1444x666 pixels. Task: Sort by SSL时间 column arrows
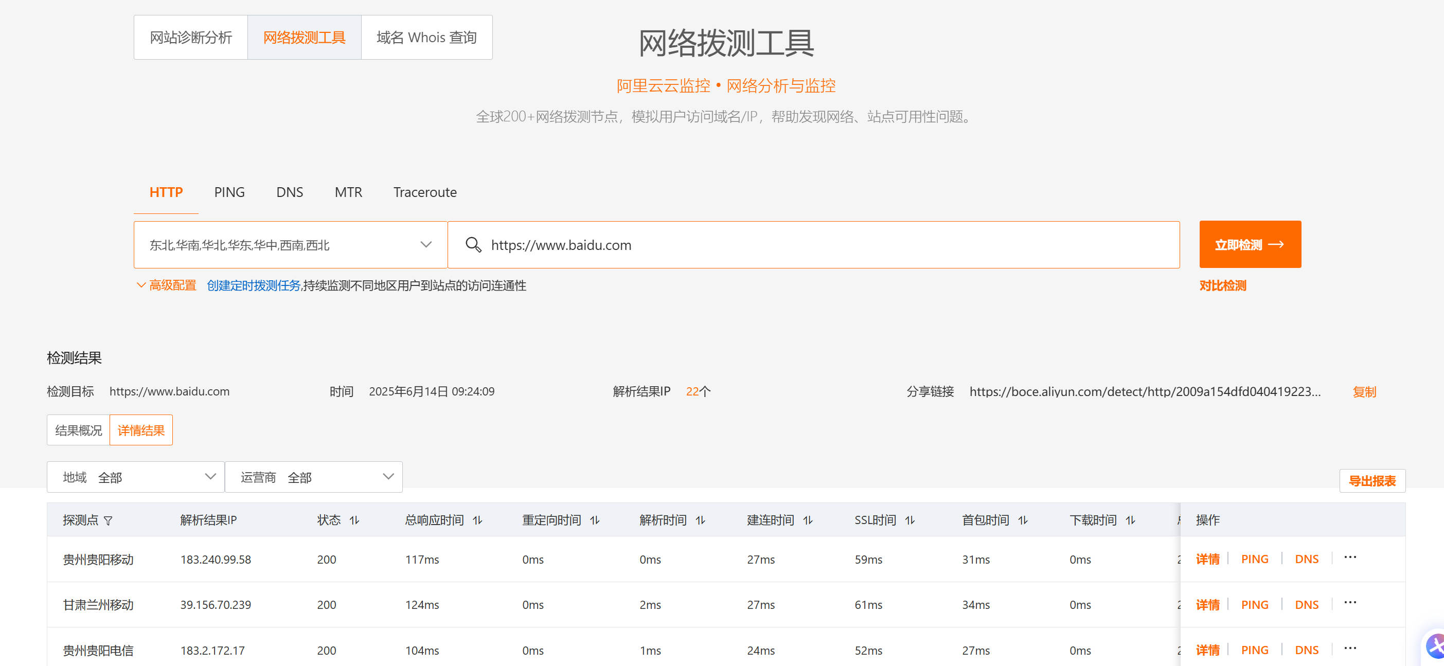point(910,520)
